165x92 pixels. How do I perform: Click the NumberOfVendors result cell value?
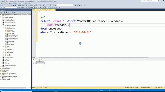40,63
